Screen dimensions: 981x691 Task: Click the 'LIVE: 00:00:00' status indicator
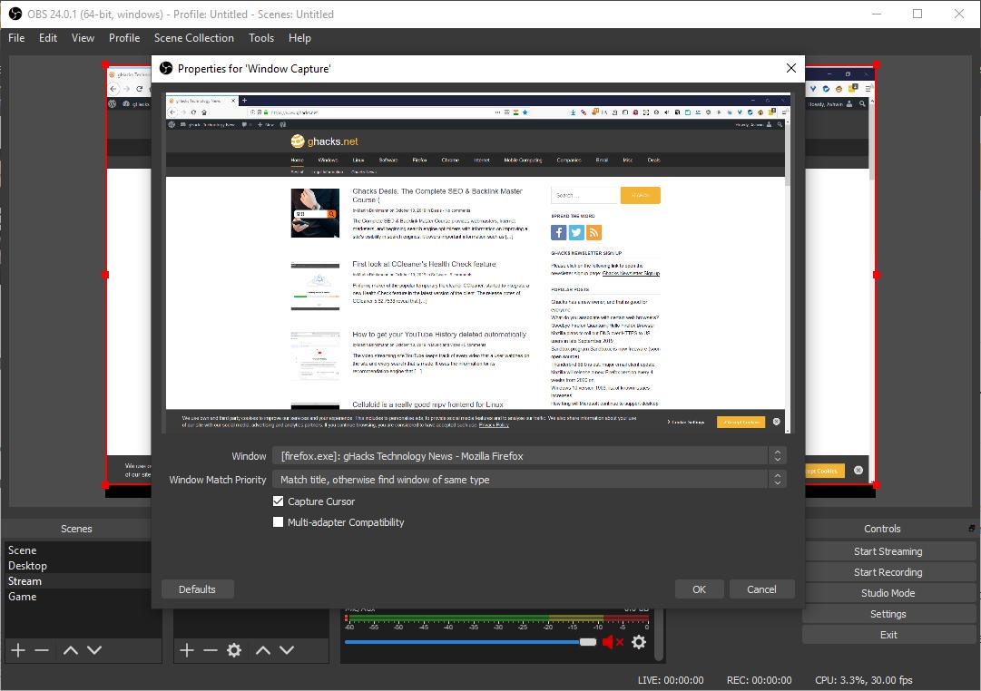(x=670, y=680)
